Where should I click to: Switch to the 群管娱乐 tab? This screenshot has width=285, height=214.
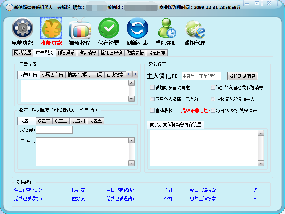66,53
